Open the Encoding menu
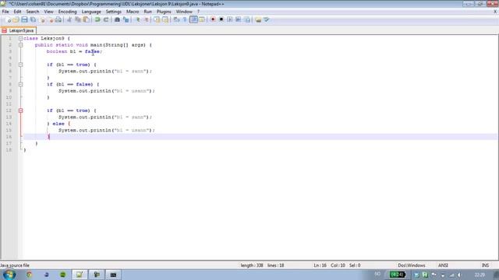 pyautogui.click(x=68, y=12)
